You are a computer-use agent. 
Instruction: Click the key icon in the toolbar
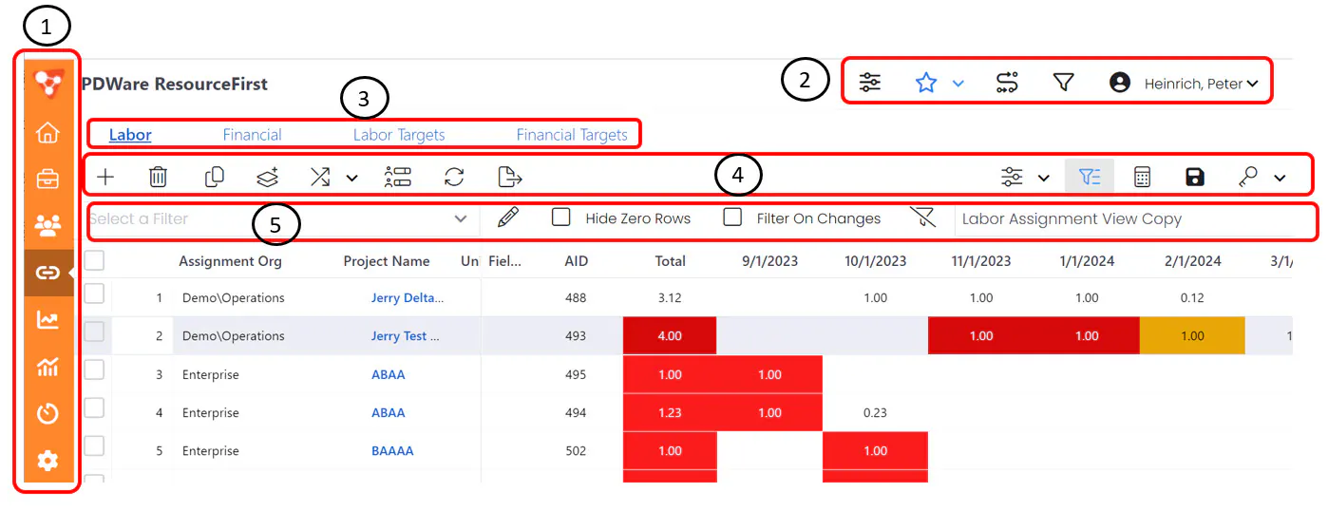pyautogui.click(x=1248, y=177)
